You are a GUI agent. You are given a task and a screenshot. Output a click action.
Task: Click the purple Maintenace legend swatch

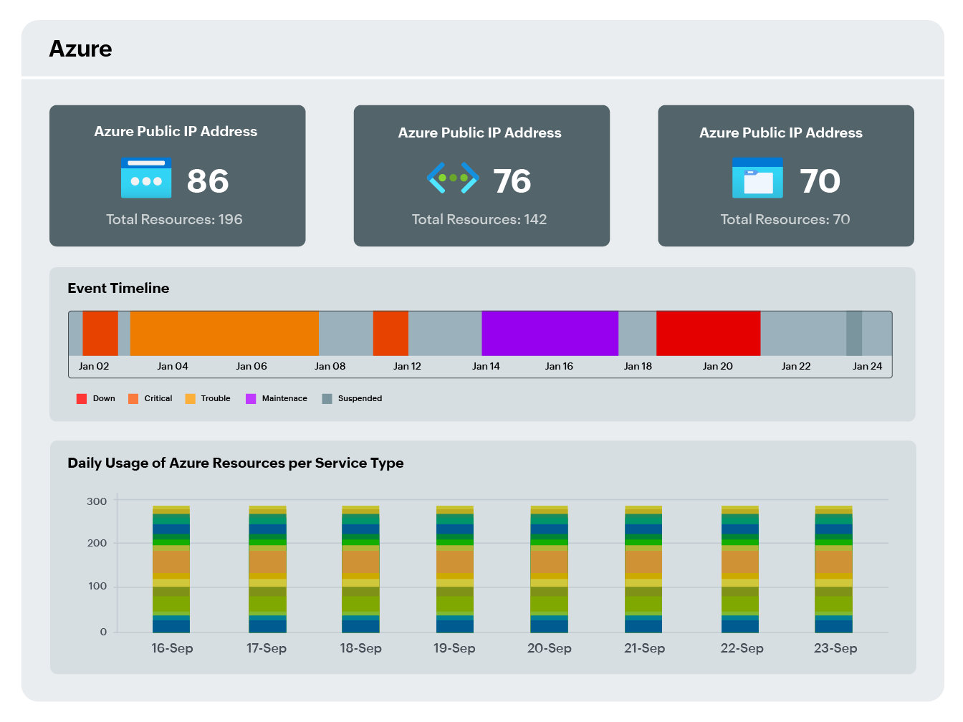(251, 399)
